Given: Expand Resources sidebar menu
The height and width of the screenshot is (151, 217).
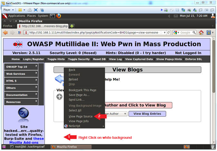Looking at the screenshot, I should tap(21, 102).
